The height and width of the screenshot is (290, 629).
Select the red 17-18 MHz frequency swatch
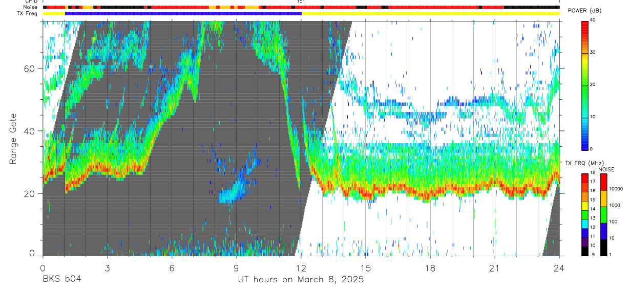(x=585, y=178)
